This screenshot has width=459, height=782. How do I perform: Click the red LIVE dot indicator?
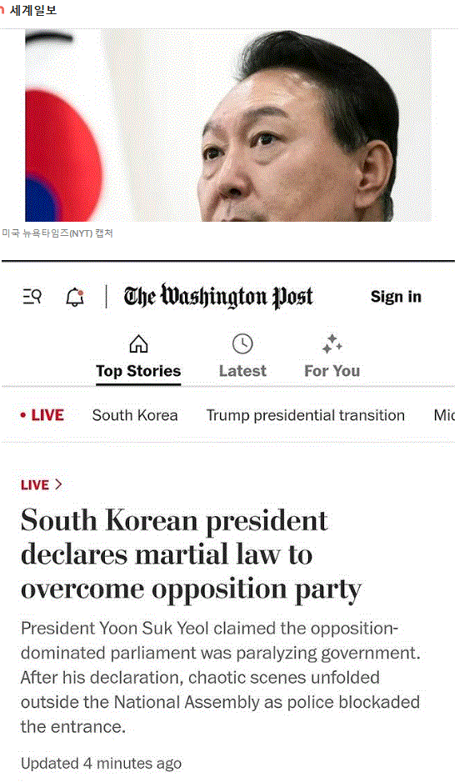tap(23, 415)
